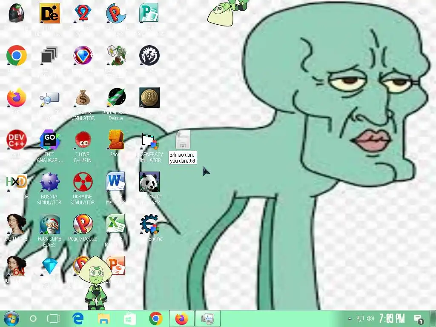Switch to the performance monitor taskbar button
Viewport: 436px width, 327px height.
tap(207, 318)
